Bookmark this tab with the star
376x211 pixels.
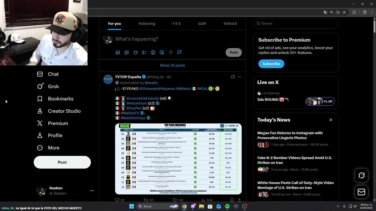pyautogui.click(x=344, y=12)
